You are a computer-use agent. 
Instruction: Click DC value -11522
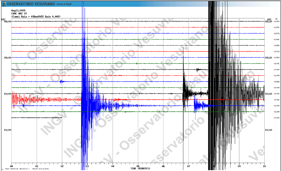(x=276, y=82)
